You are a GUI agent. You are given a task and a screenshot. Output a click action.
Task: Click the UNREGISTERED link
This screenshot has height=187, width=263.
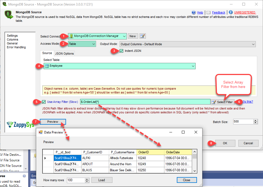tap(245, 12)
